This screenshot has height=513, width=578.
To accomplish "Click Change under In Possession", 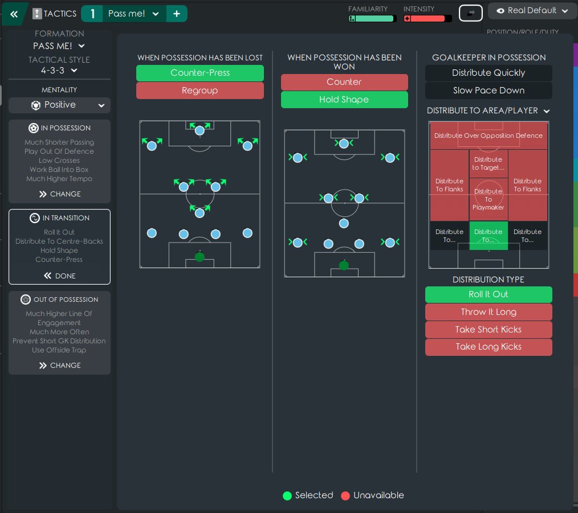I will (x=60, y=194).
